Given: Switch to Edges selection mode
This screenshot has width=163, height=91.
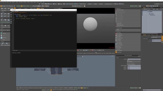Looking at the screenshot, I should click(x=55, y=4).
